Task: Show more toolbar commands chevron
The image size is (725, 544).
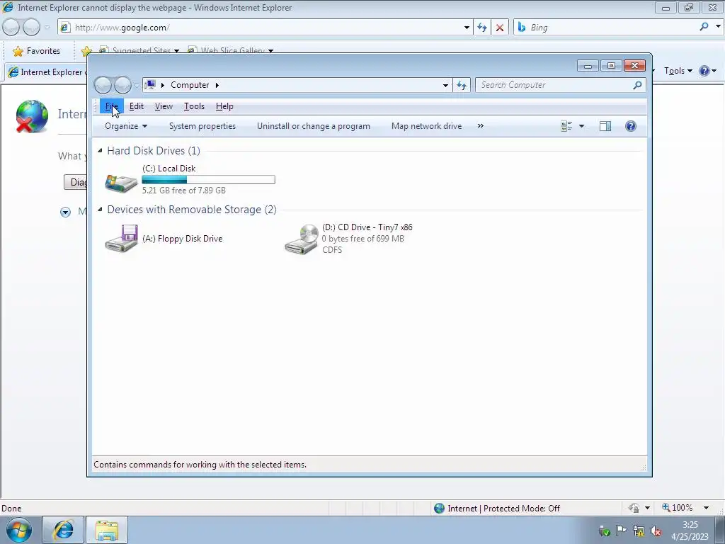Action: pyautogui.click(x=481, y=126)
